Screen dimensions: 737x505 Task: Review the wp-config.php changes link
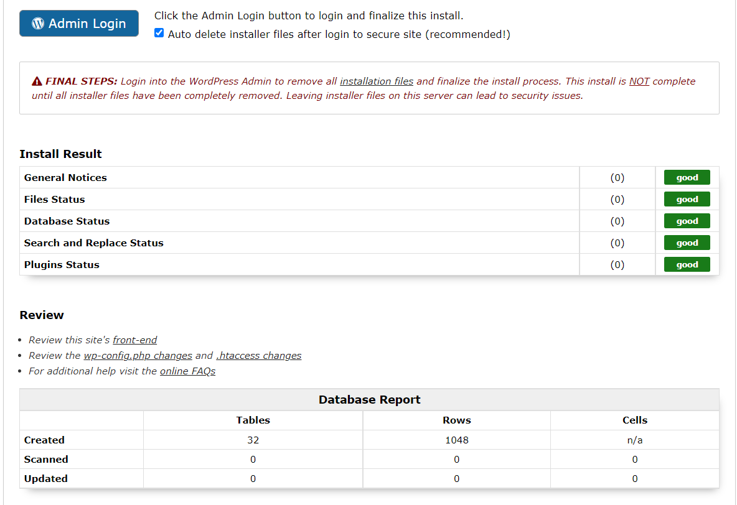(x=138, y=356)
